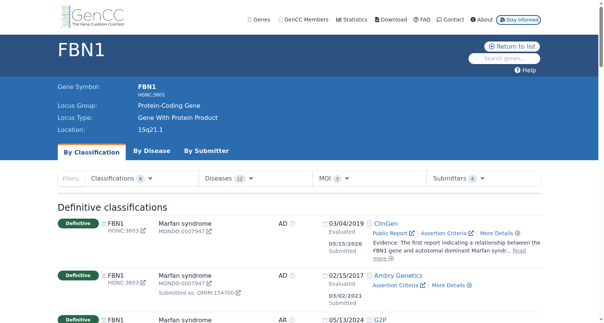
Task: Open MONDO:0007947 link in Ambry row
Action: (x=185, y=283)
